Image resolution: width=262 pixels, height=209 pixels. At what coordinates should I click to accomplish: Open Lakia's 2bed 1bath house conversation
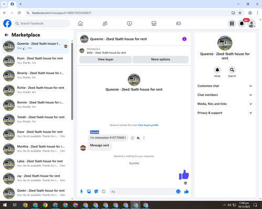(x=36, y=164)
